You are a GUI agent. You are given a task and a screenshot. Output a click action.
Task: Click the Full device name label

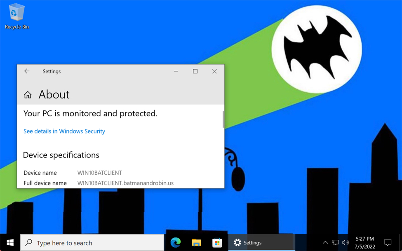pyautogui.click(x=45, y=183)
